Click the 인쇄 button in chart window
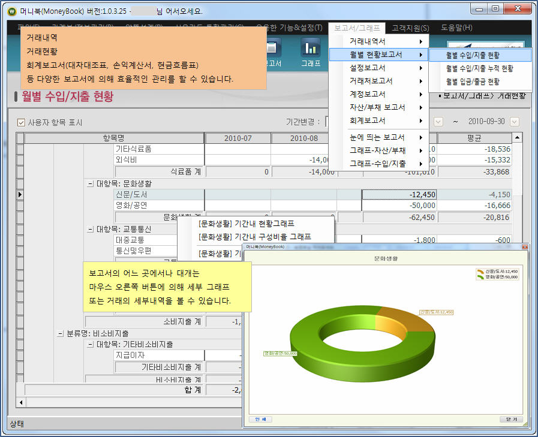Image resolution: width=538 pixels, height=437 pixels. coord(260,419)
